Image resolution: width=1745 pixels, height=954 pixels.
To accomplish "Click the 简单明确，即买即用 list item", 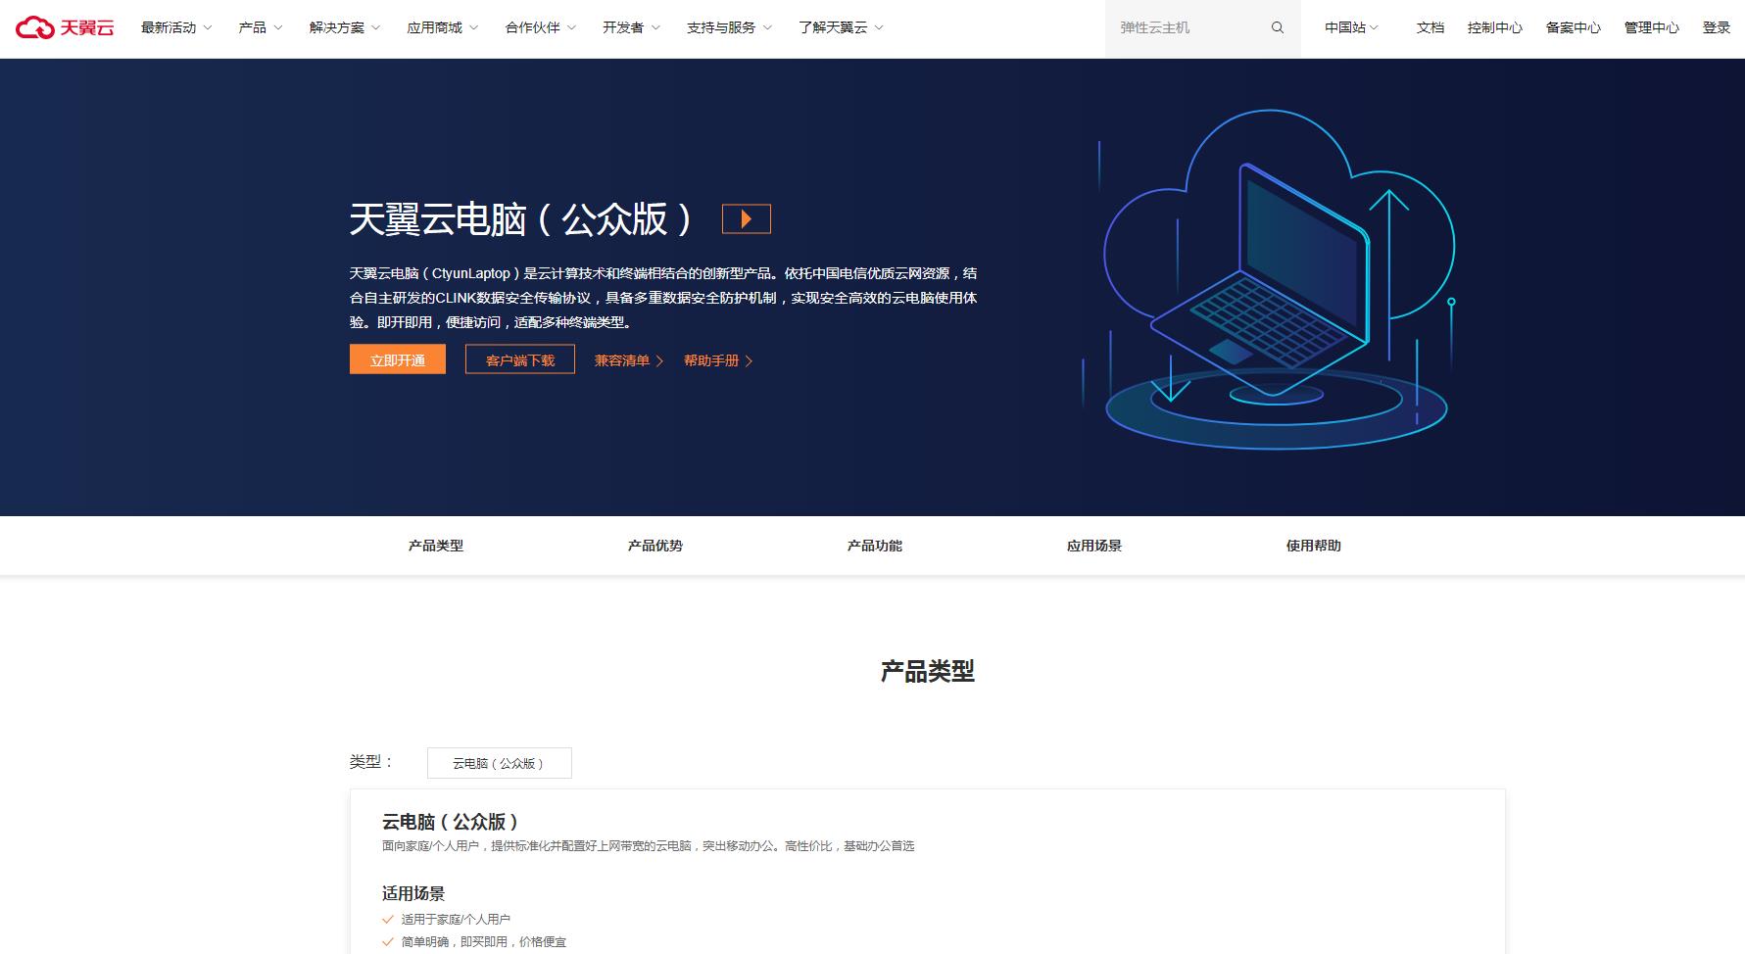I will (x=484, y=941).
